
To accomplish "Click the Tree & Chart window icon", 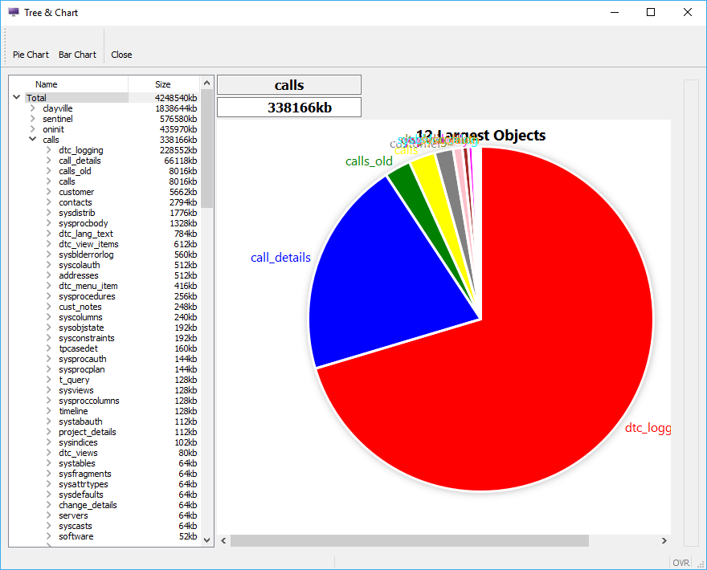I will pyautogui.click(x=13, y=13).
